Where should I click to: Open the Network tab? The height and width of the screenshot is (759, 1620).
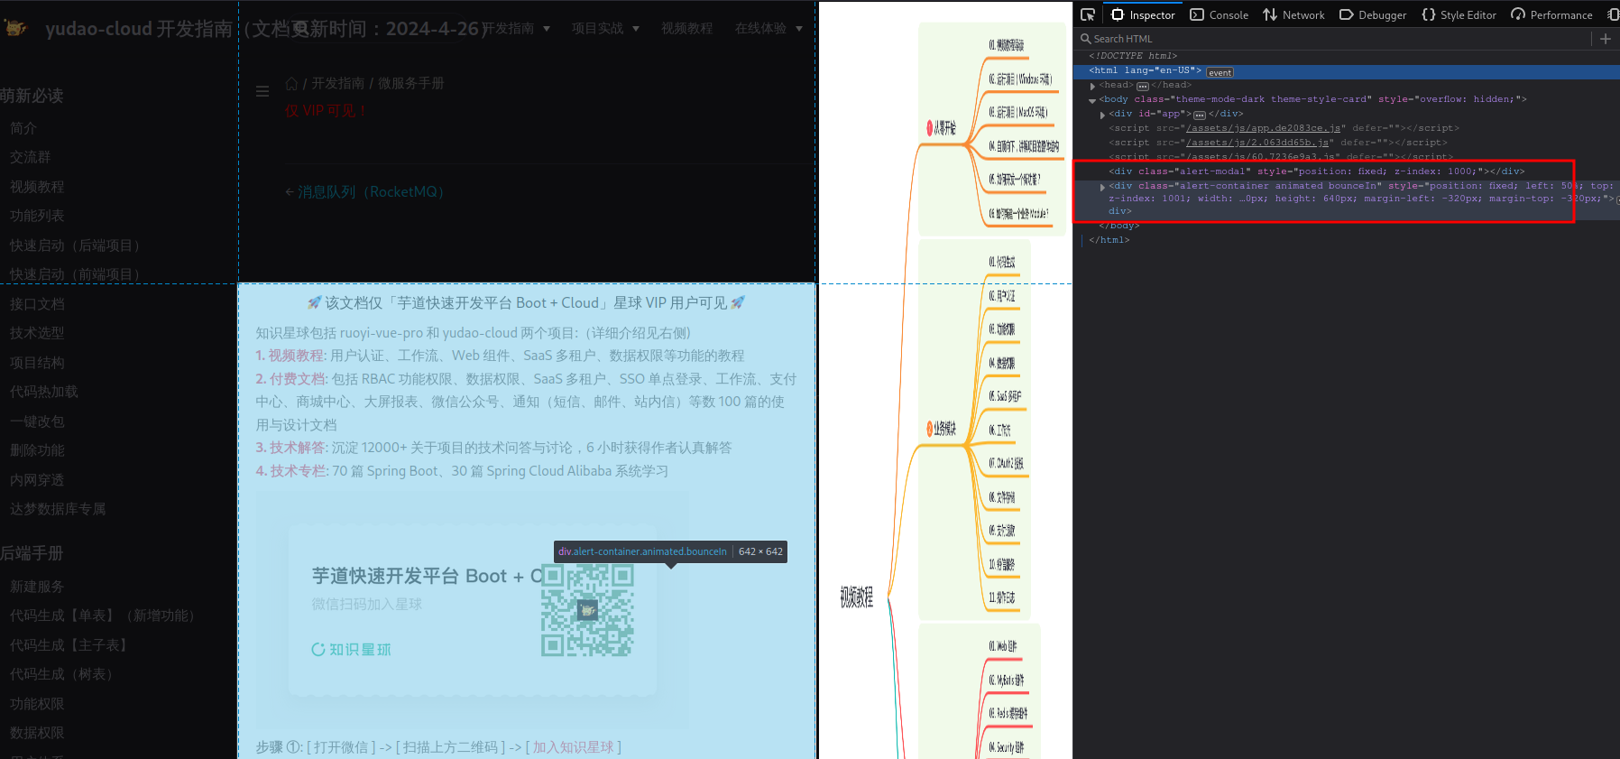[x=1293, y=14]
